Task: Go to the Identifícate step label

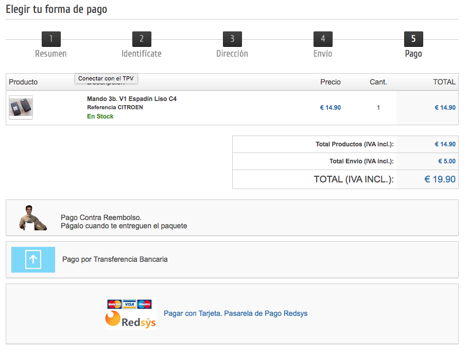Action: pos(142,54)
